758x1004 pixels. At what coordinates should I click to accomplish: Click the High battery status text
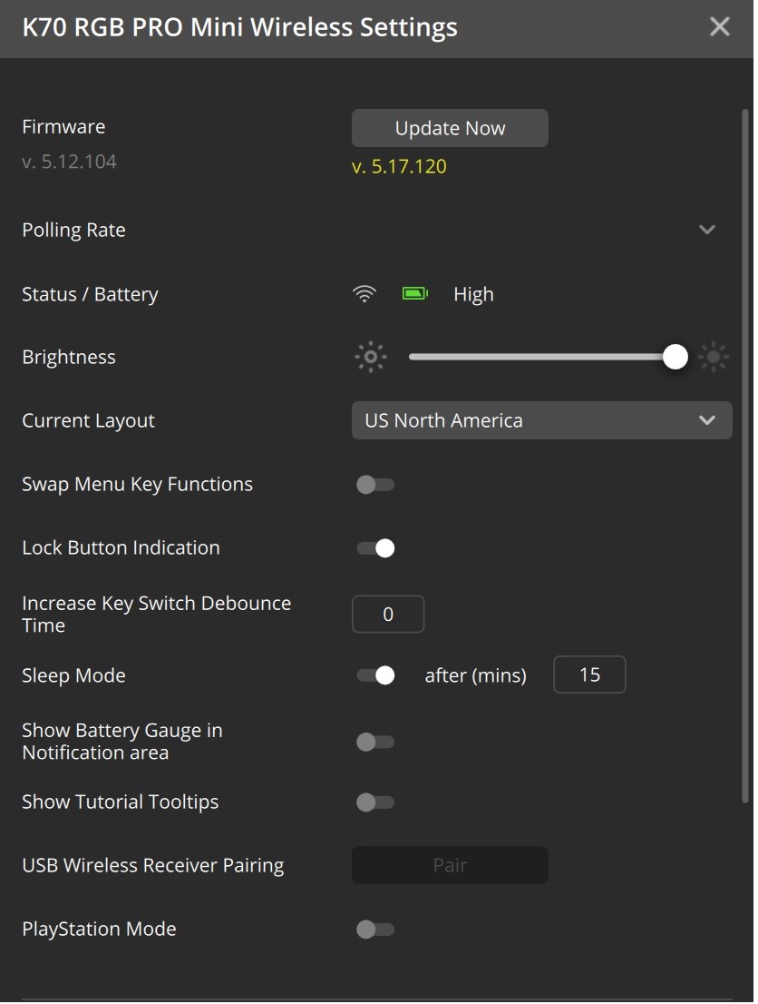(x=473, y=294)
